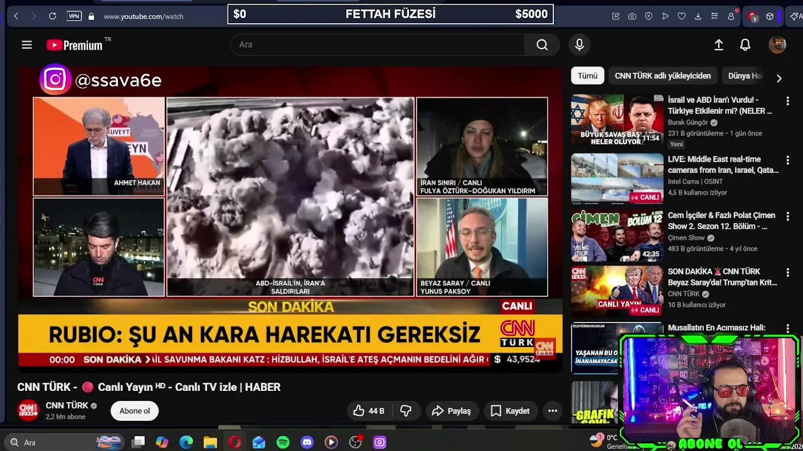Screen dimensions: 803x451
Task: Go to YouTube Premium home logo
Action: [x=74, y=45]
